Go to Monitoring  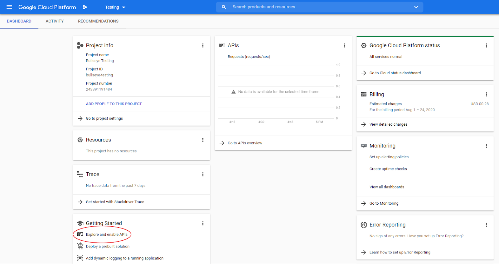(x=384, y=203)
